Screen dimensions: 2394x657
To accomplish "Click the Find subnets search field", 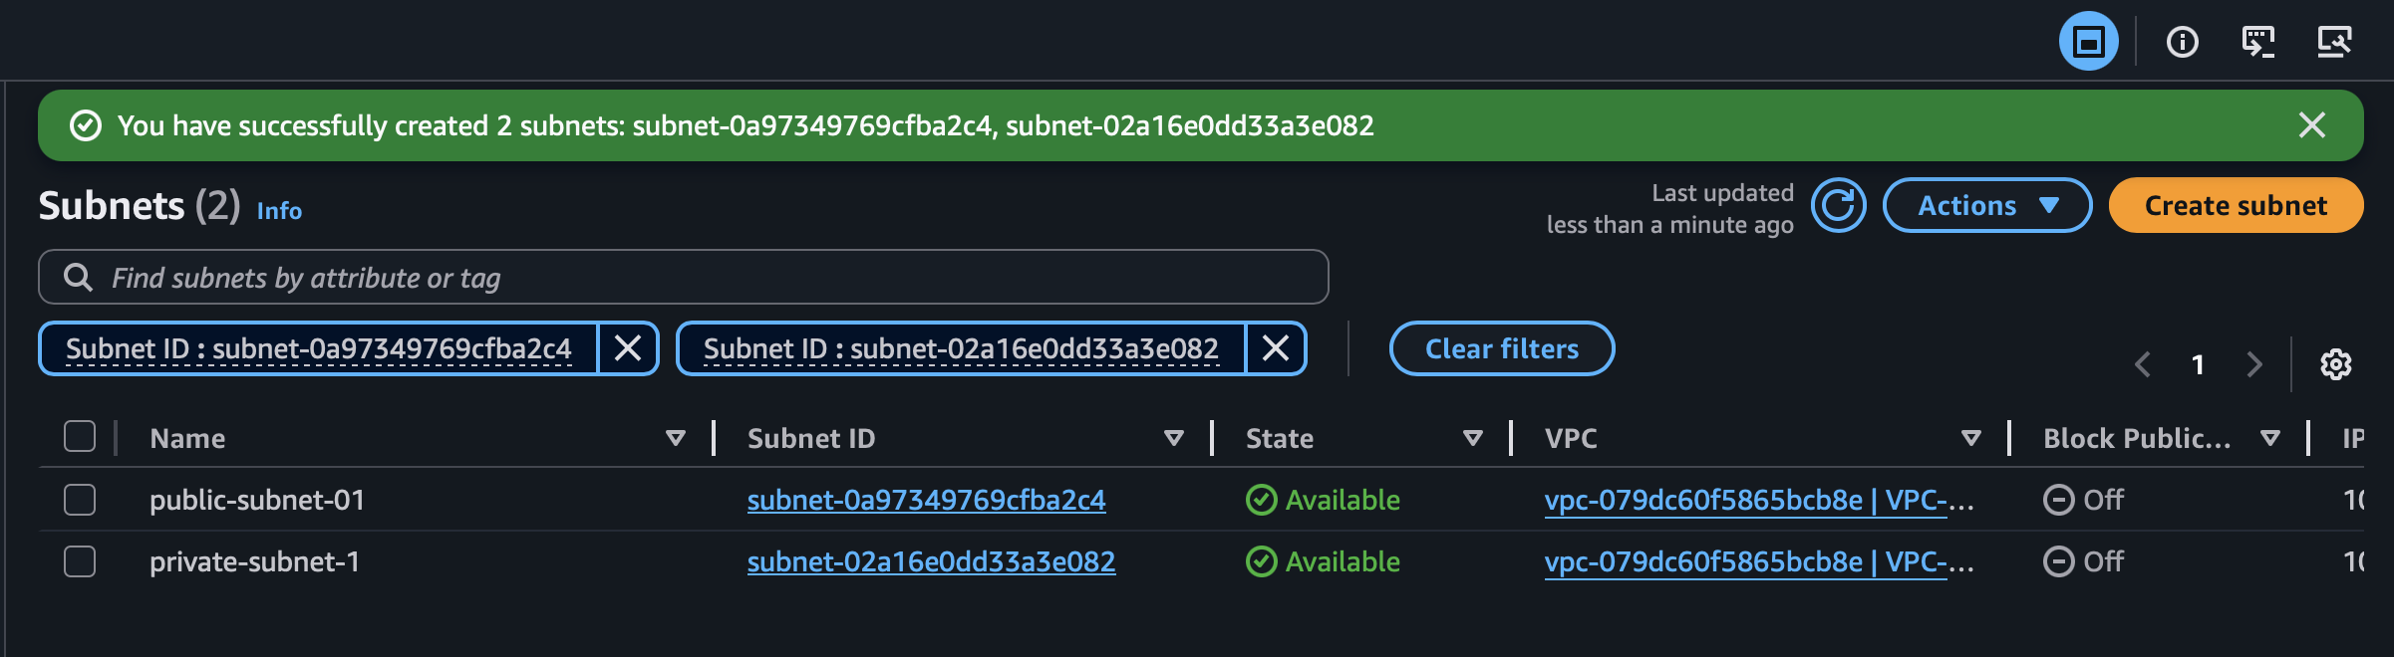I will (x=698, y=278).
